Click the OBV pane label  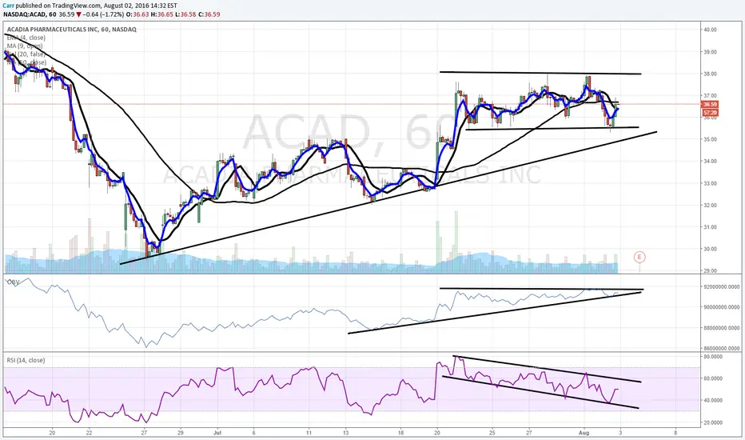point(14,282)
